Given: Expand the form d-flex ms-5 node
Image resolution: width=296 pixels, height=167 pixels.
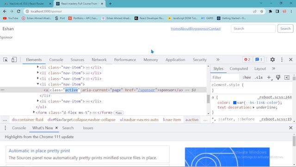Looking at the screenshot, I should click(34, 112).
